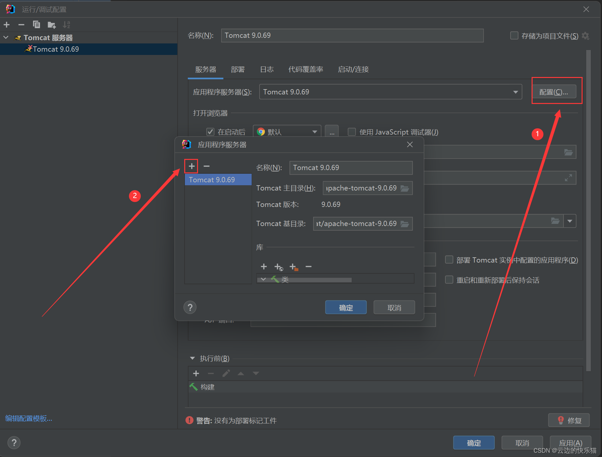
Task: Open the JRE dropdown arrow
Action: 570,221
